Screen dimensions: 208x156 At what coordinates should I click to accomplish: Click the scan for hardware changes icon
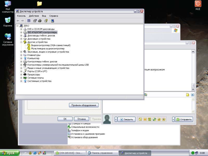[x=53, y=21]
